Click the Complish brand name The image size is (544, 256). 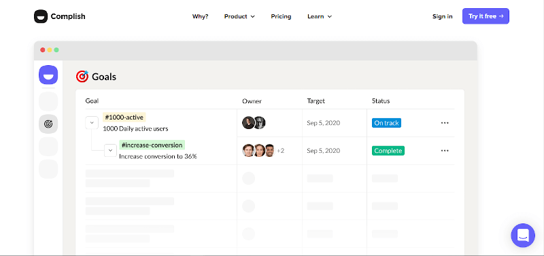click(x=68, y=16)
